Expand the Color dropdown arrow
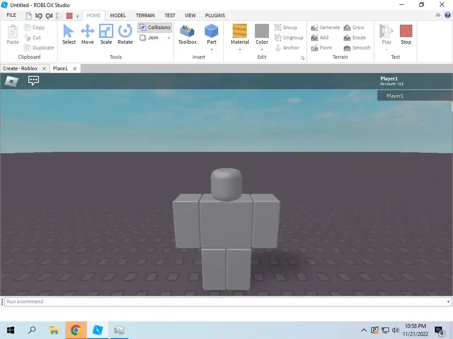Viewport: 453px width, 339px height. pyautogui.click(x=262, y=49)
